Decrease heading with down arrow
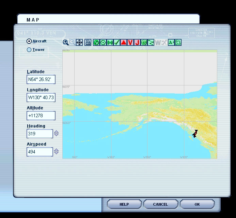Viewport: 236px width, 218px height. pyautogui.click(x=57, y=135)
